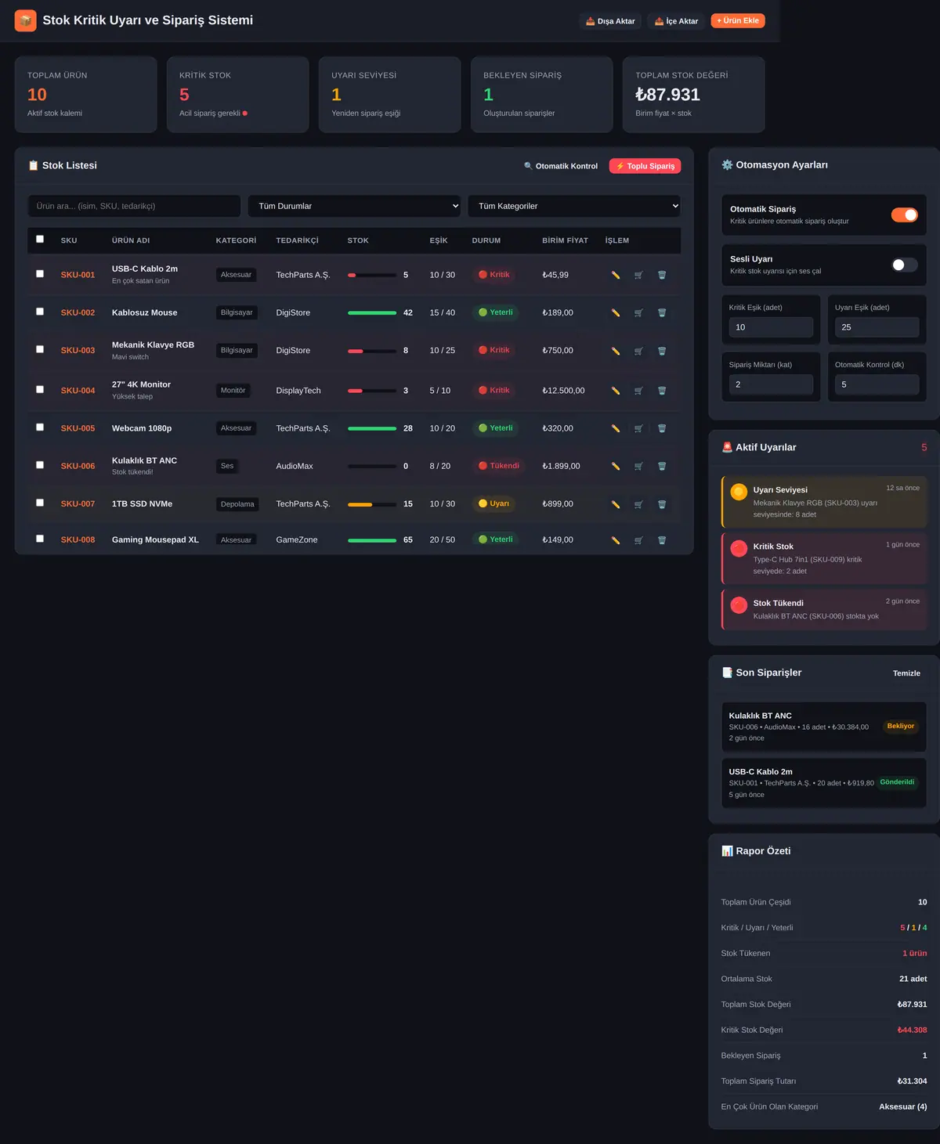
Task: Check the box for SKU-001
Action: pos(40,274)
